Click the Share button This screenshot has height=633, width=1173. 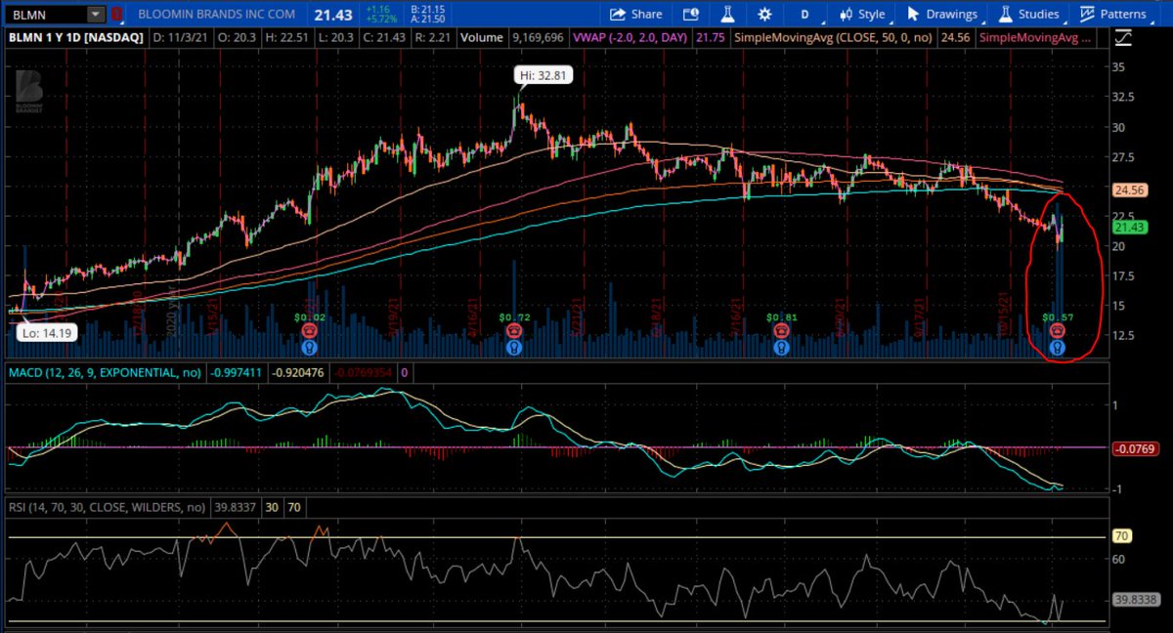(635, 14)
